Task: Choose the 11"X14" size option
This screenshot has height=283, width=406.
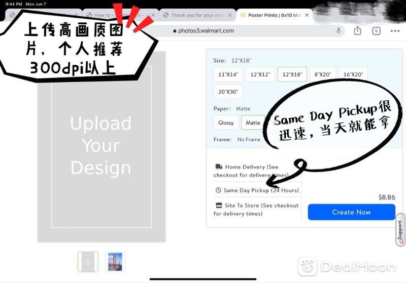Action: click(x=228, y=74)
